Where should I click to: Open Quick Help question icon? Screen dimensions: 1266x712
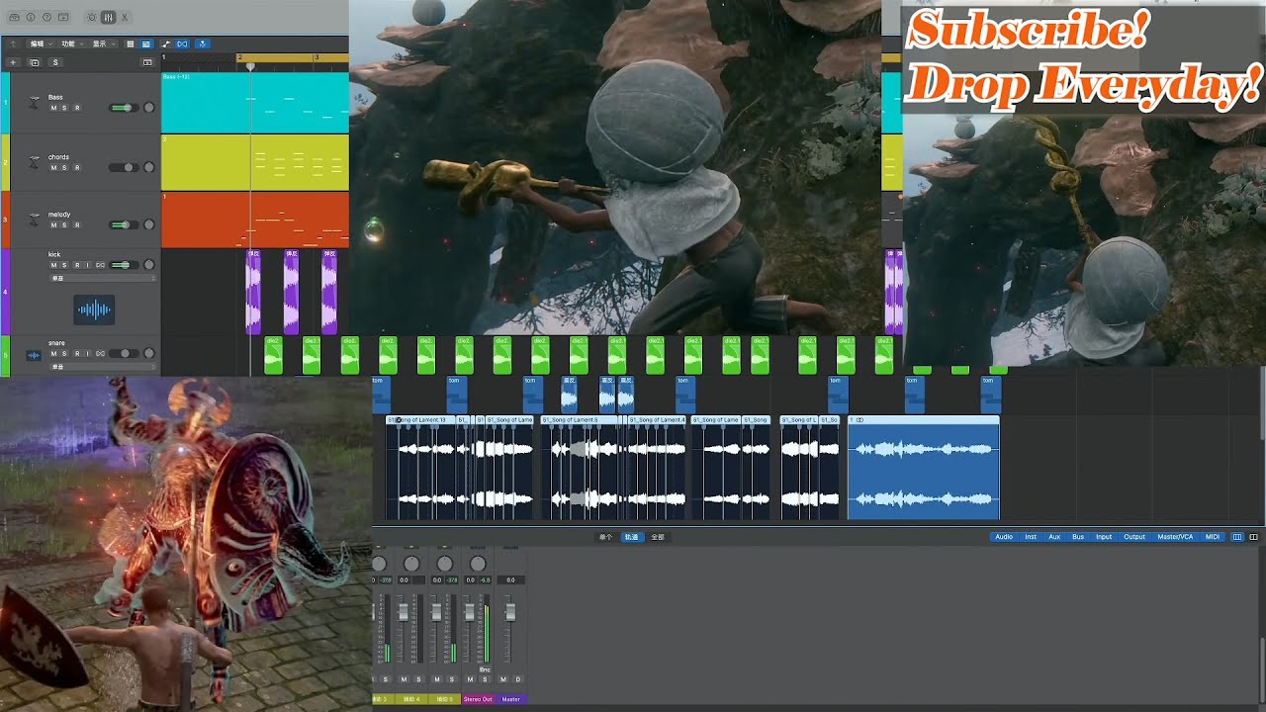[46, 18]
